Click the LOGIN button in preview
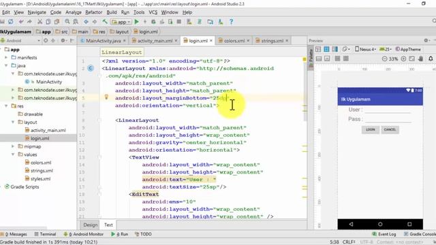436x245 pixels. coord(370,129)
